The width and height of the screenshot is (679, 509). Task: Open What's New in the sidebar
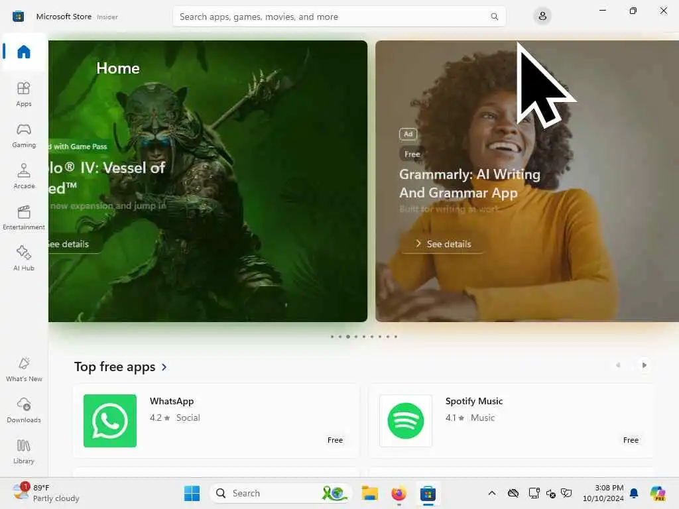coord(24,369)
